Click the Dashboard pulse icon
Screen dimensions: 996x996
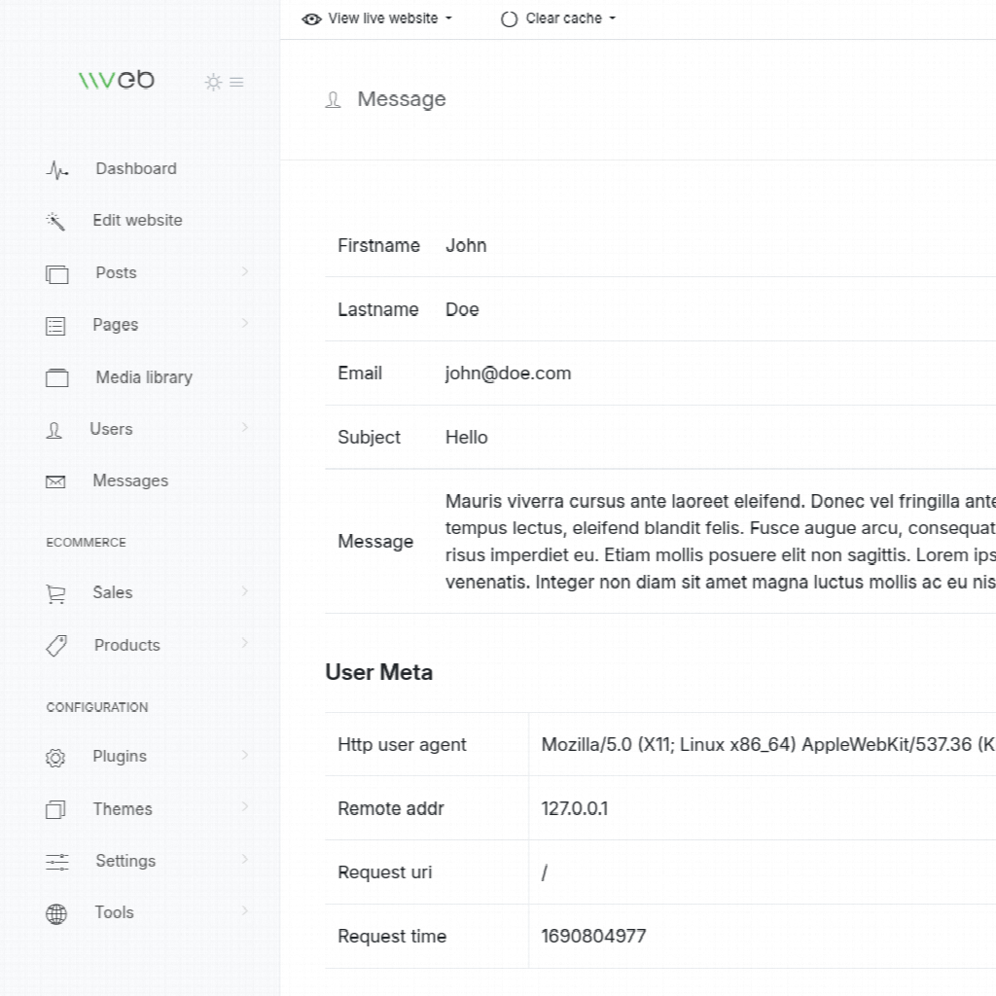57,170
